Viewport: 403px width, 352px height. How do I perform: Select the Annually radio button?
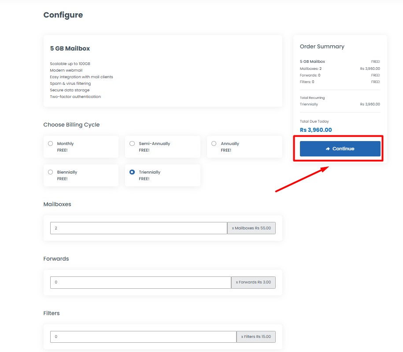(x=214, y=144)
